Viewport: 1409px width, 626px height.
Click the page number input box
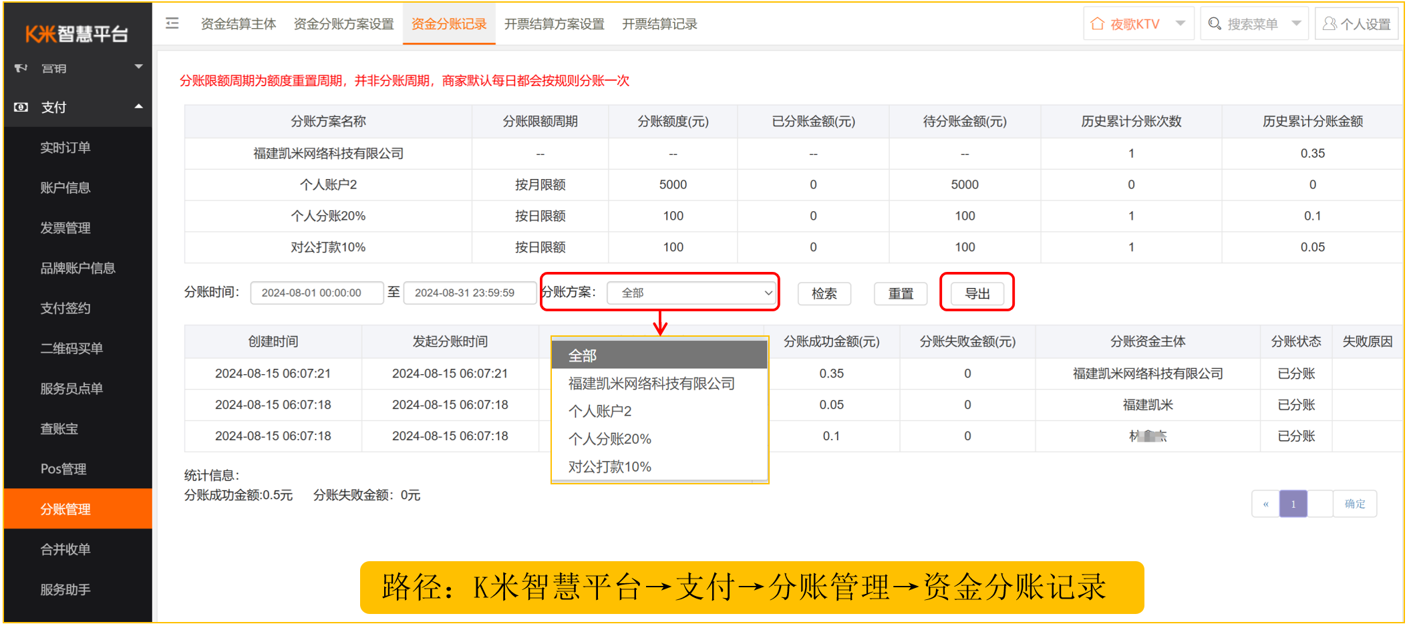(1320, 504)
